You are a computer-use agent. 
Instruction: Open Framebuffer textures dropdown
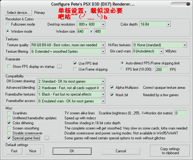coord(103,94)
